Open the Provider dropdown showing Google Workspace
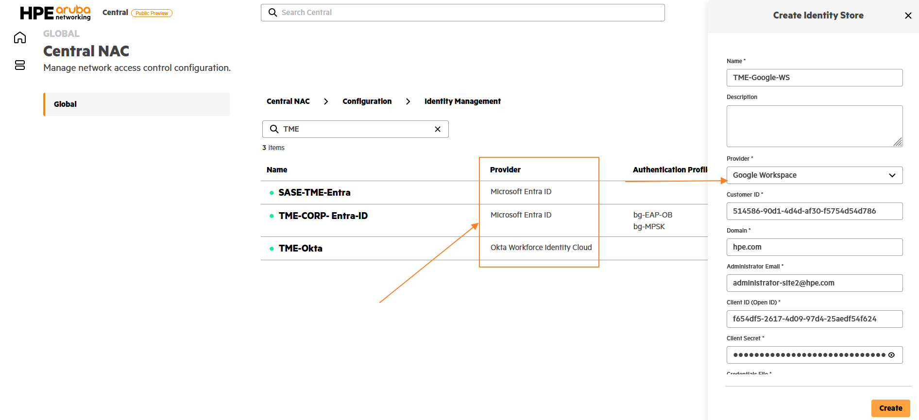The image size is (919, 420). pyautogui.click(x=815, y=175)
